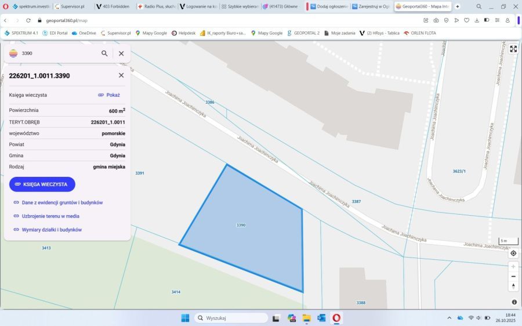
Task: Click the search magnifier in the map search box
Action: tap(104, 53)
